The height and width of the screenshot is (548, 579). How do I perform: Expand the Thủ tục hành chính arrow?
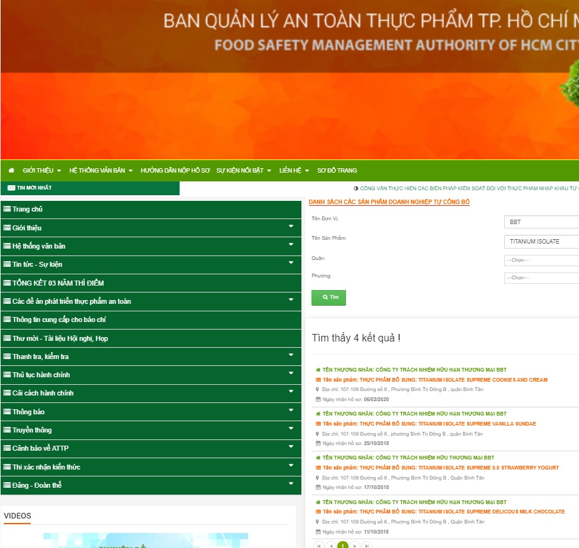pos(291,373)
